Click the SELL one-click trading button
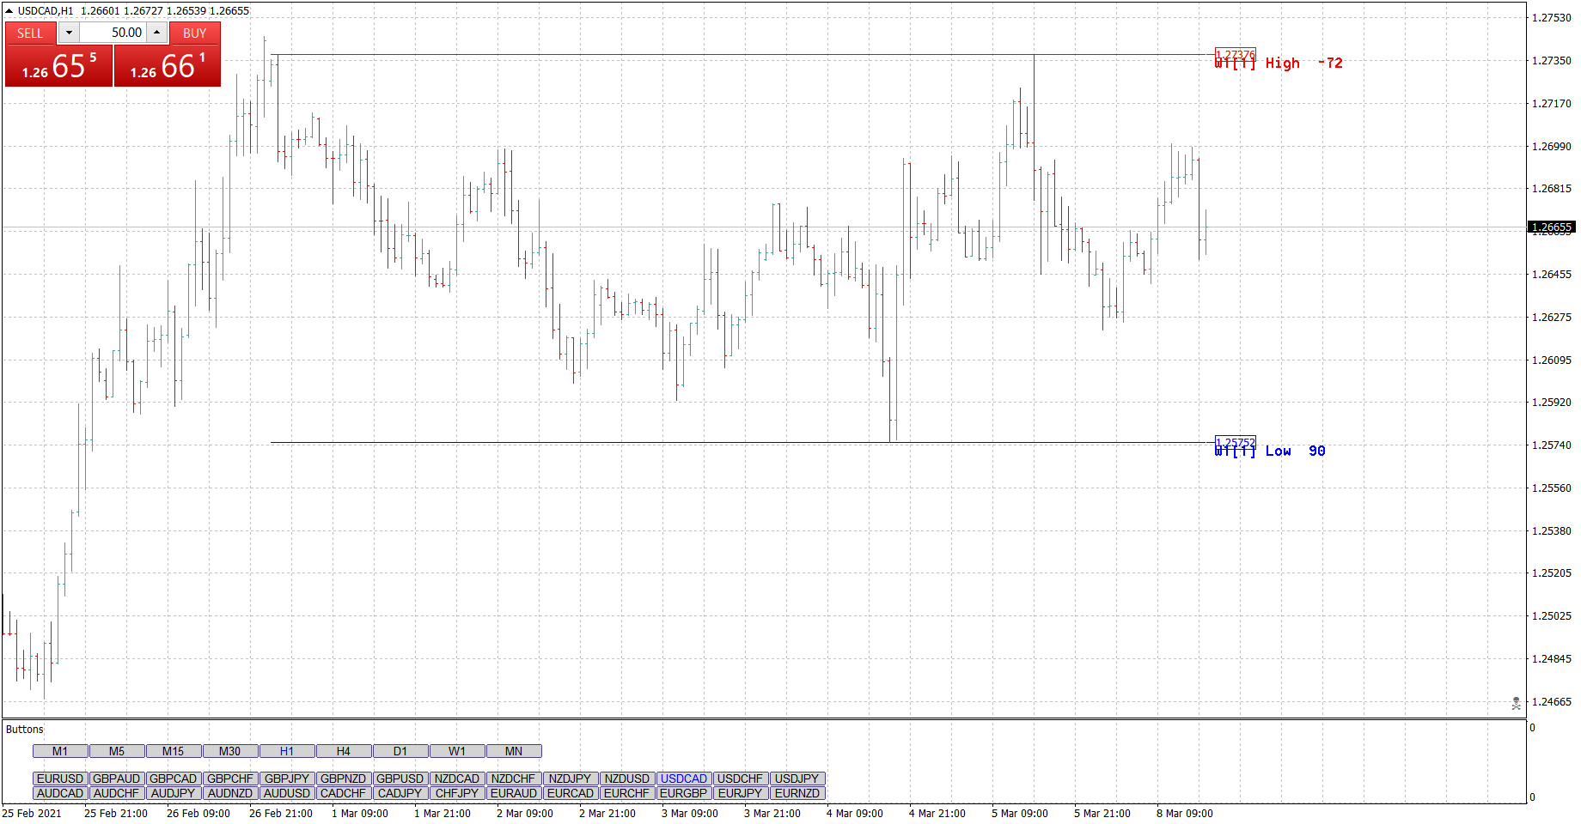 tap(31, 33)
